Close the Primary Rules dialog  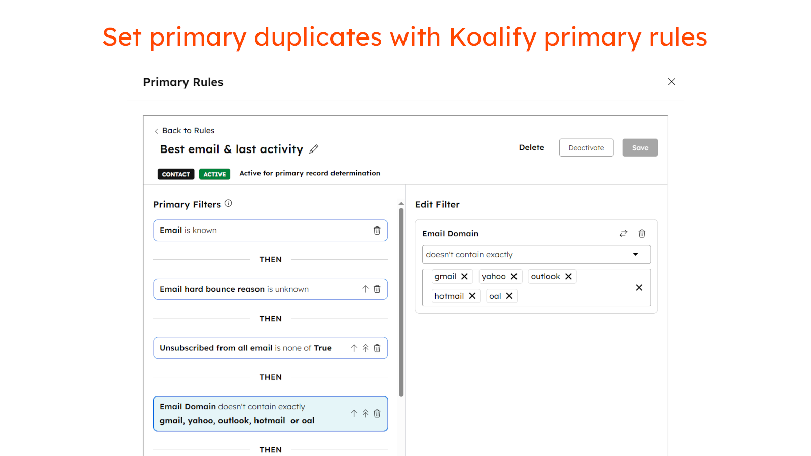click(x=671, y=81)
